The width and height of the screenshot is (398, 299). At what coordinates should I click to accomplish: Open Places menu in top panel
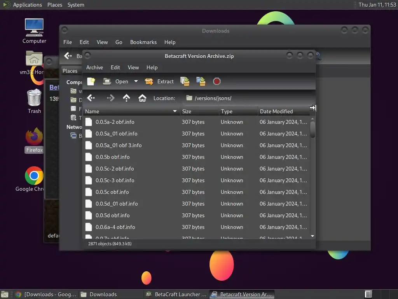pos(54,5)
